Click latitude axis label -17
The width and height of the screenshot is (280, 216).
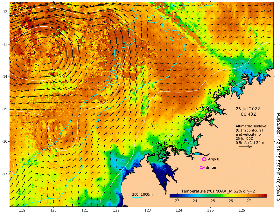click(x=5, y=174)
